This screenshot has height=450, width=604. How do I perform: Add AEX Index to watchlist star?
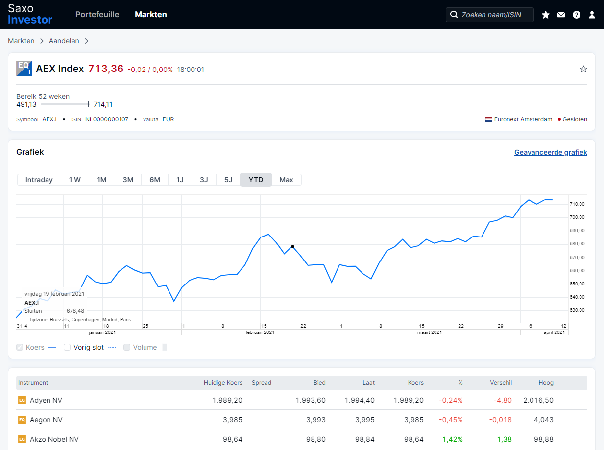coord(583,69)
